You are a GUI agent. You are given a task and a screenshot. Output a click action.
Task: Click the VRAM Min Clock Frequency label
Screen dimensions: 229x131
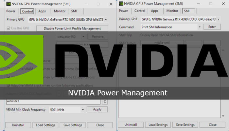tap(26, 110)
